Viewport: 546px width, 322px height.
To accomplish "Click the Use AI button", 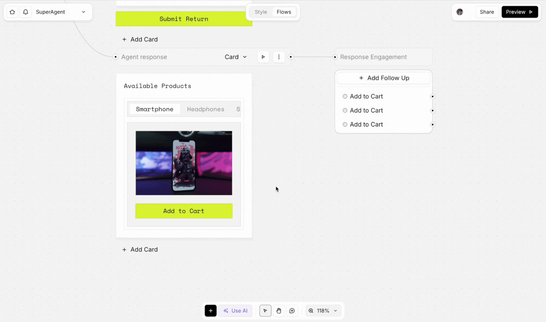I will [235, 311].
